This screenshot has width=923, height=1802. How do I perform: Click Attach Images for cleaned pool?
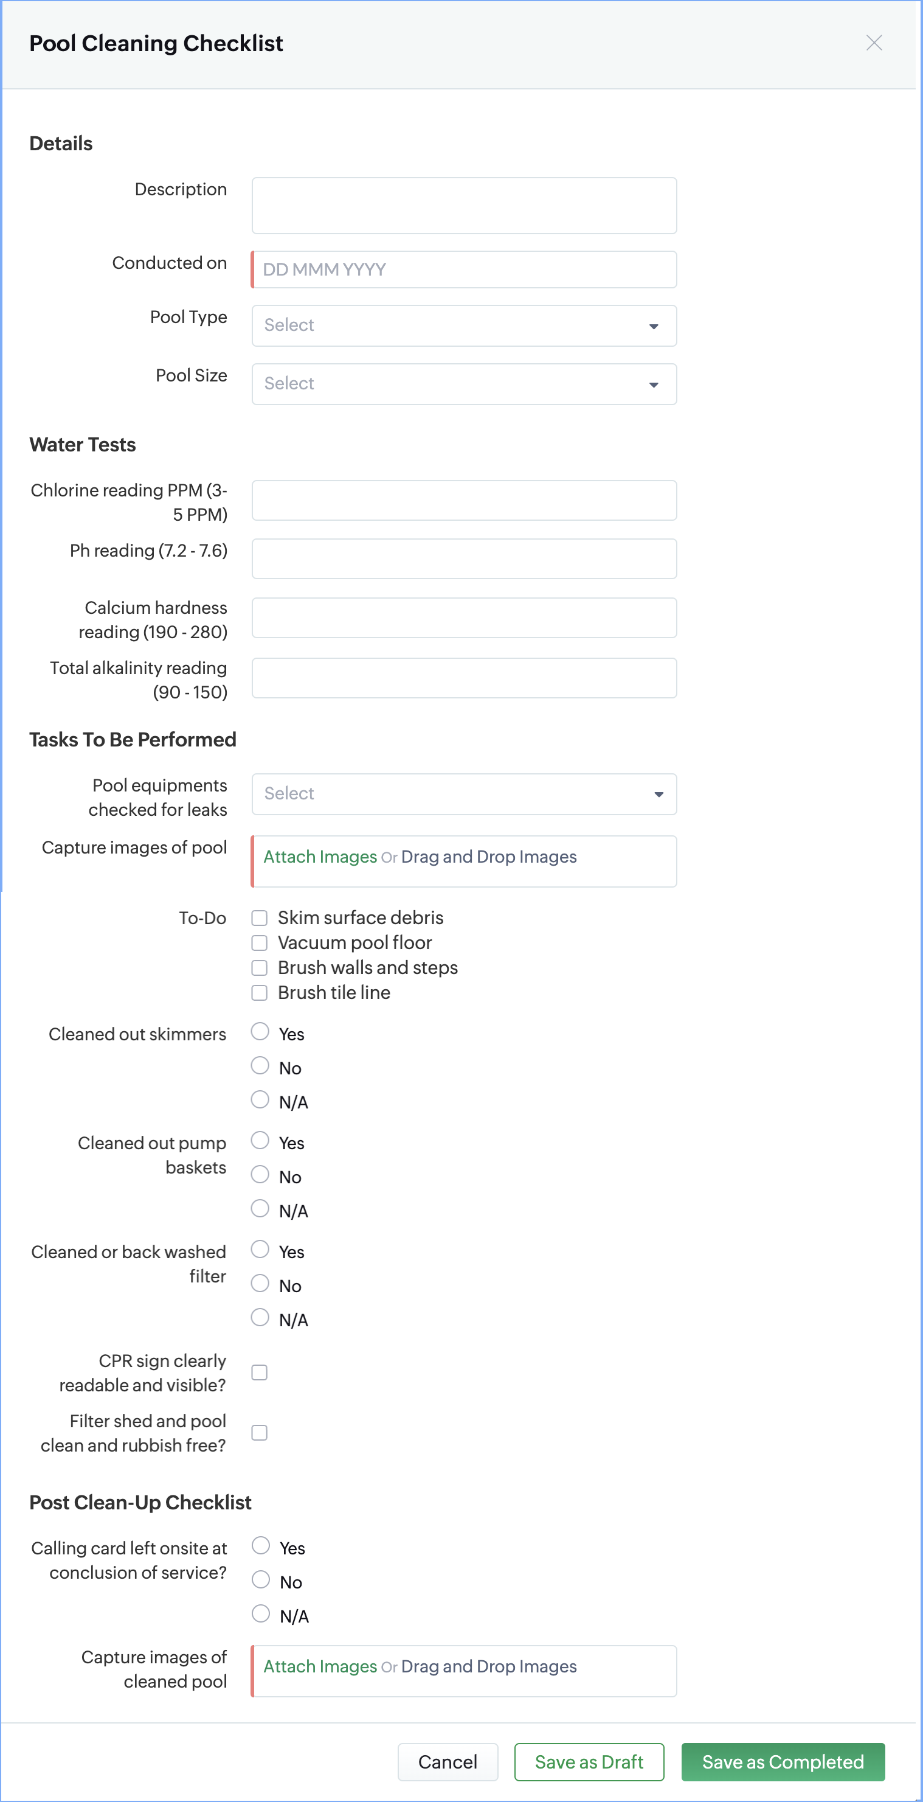point(320,1667)
